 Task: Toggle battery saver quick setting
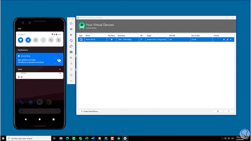pyautogui.click(x=58, y=40)
